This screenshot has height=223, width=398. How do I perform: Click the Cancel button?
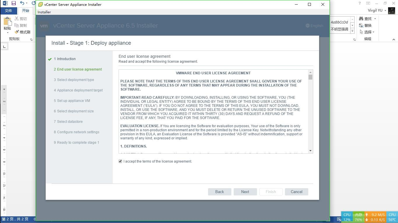pyautogui.click(x=296, y=192)
